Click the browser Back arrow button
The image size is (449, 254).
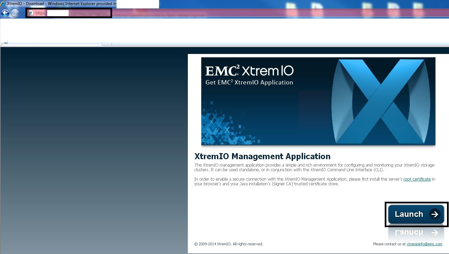[x=5, y=13]
